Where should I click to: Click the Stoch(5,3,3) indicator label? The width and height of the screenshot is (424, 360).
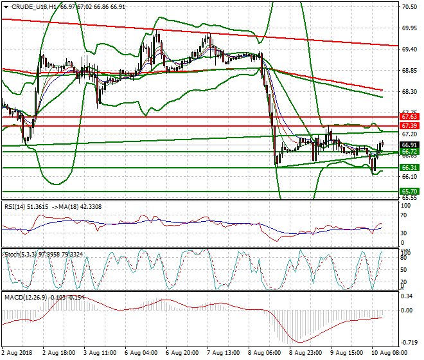click(21, 255)
